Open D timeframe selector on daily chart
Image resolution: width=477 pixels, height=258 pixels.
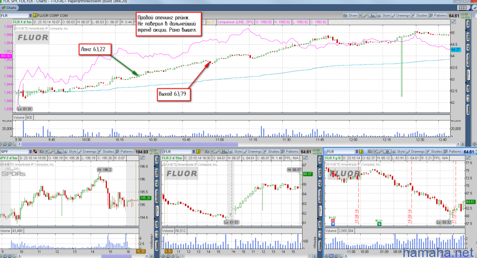click(387, 152)
